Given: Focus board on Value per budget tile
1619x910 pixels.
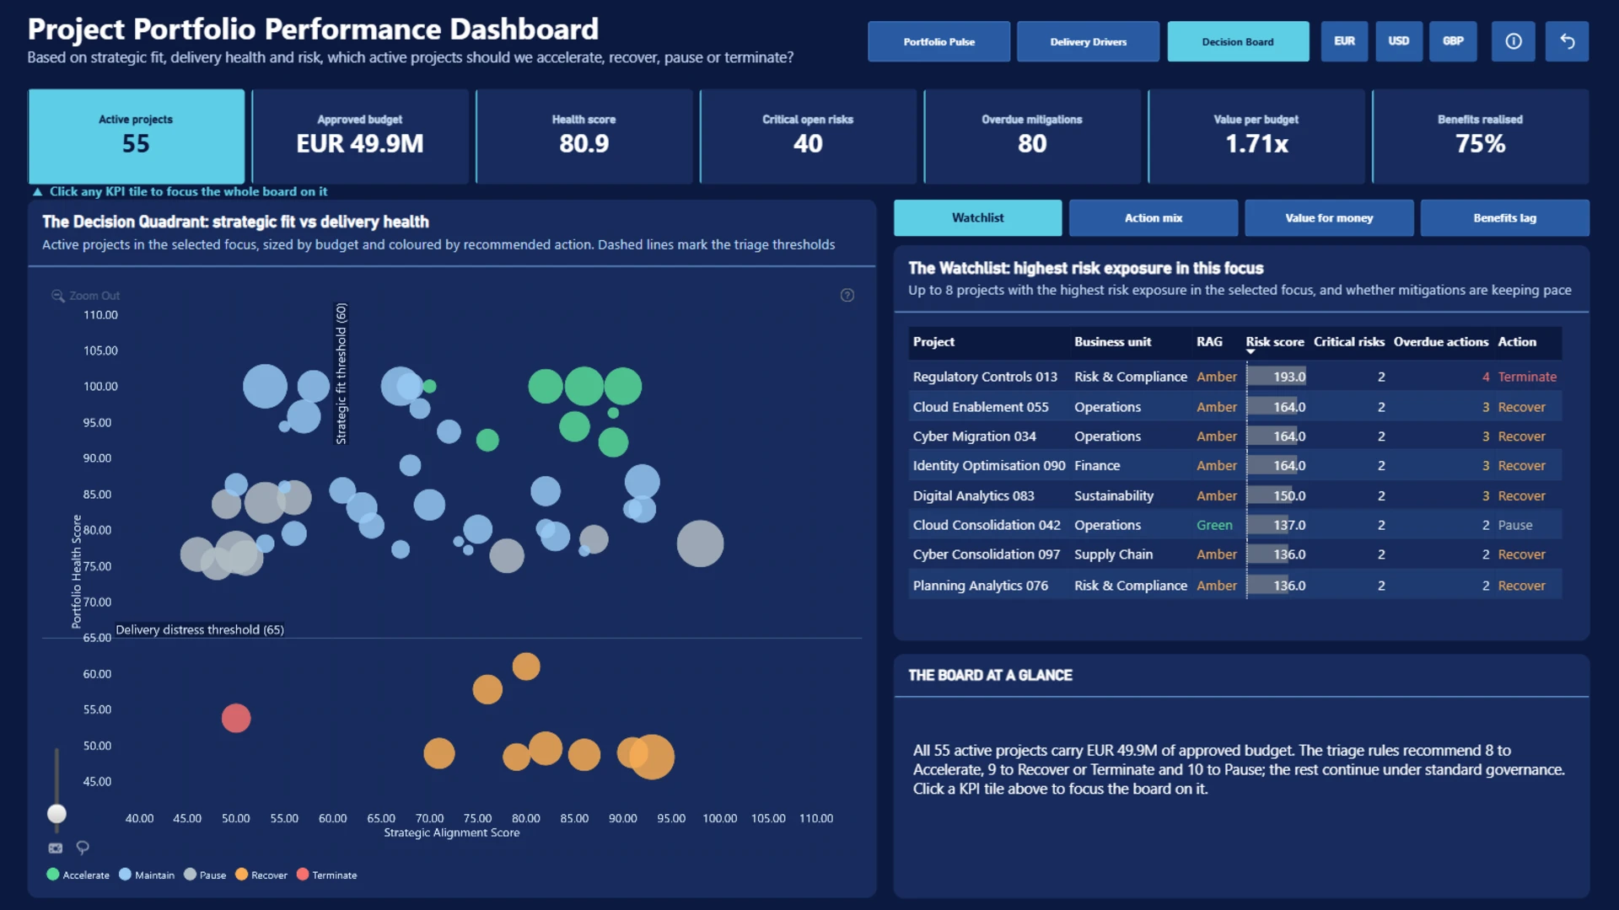Looking at the screenshot, I should click(1256, 136).
